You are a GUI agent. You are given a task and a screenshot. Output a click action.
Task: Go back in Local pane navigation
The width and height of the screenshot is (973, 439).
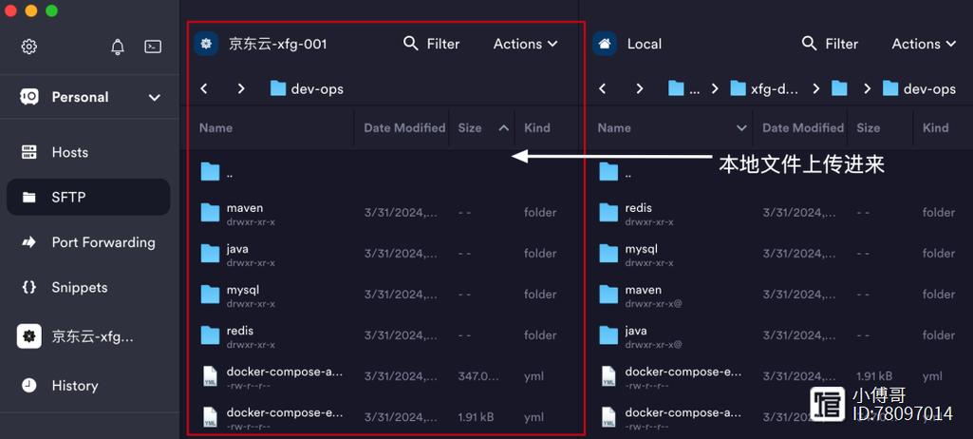coord(602,88)
